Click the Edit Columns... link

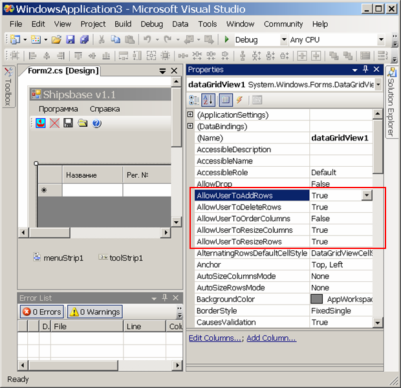tap(215, 338)
